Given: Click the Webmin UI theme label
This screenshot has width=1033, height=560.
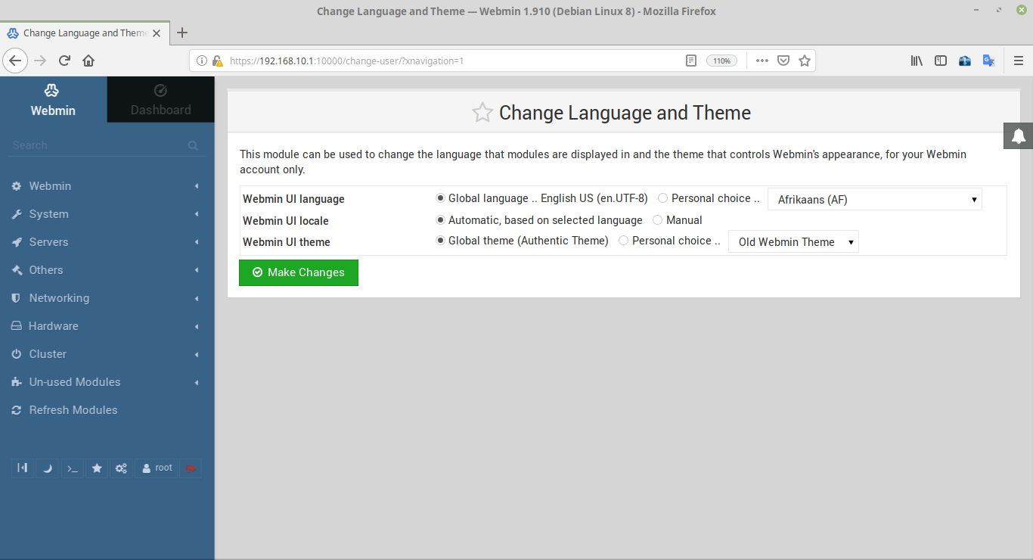Looking at the screenshot, I should [287, 242].
